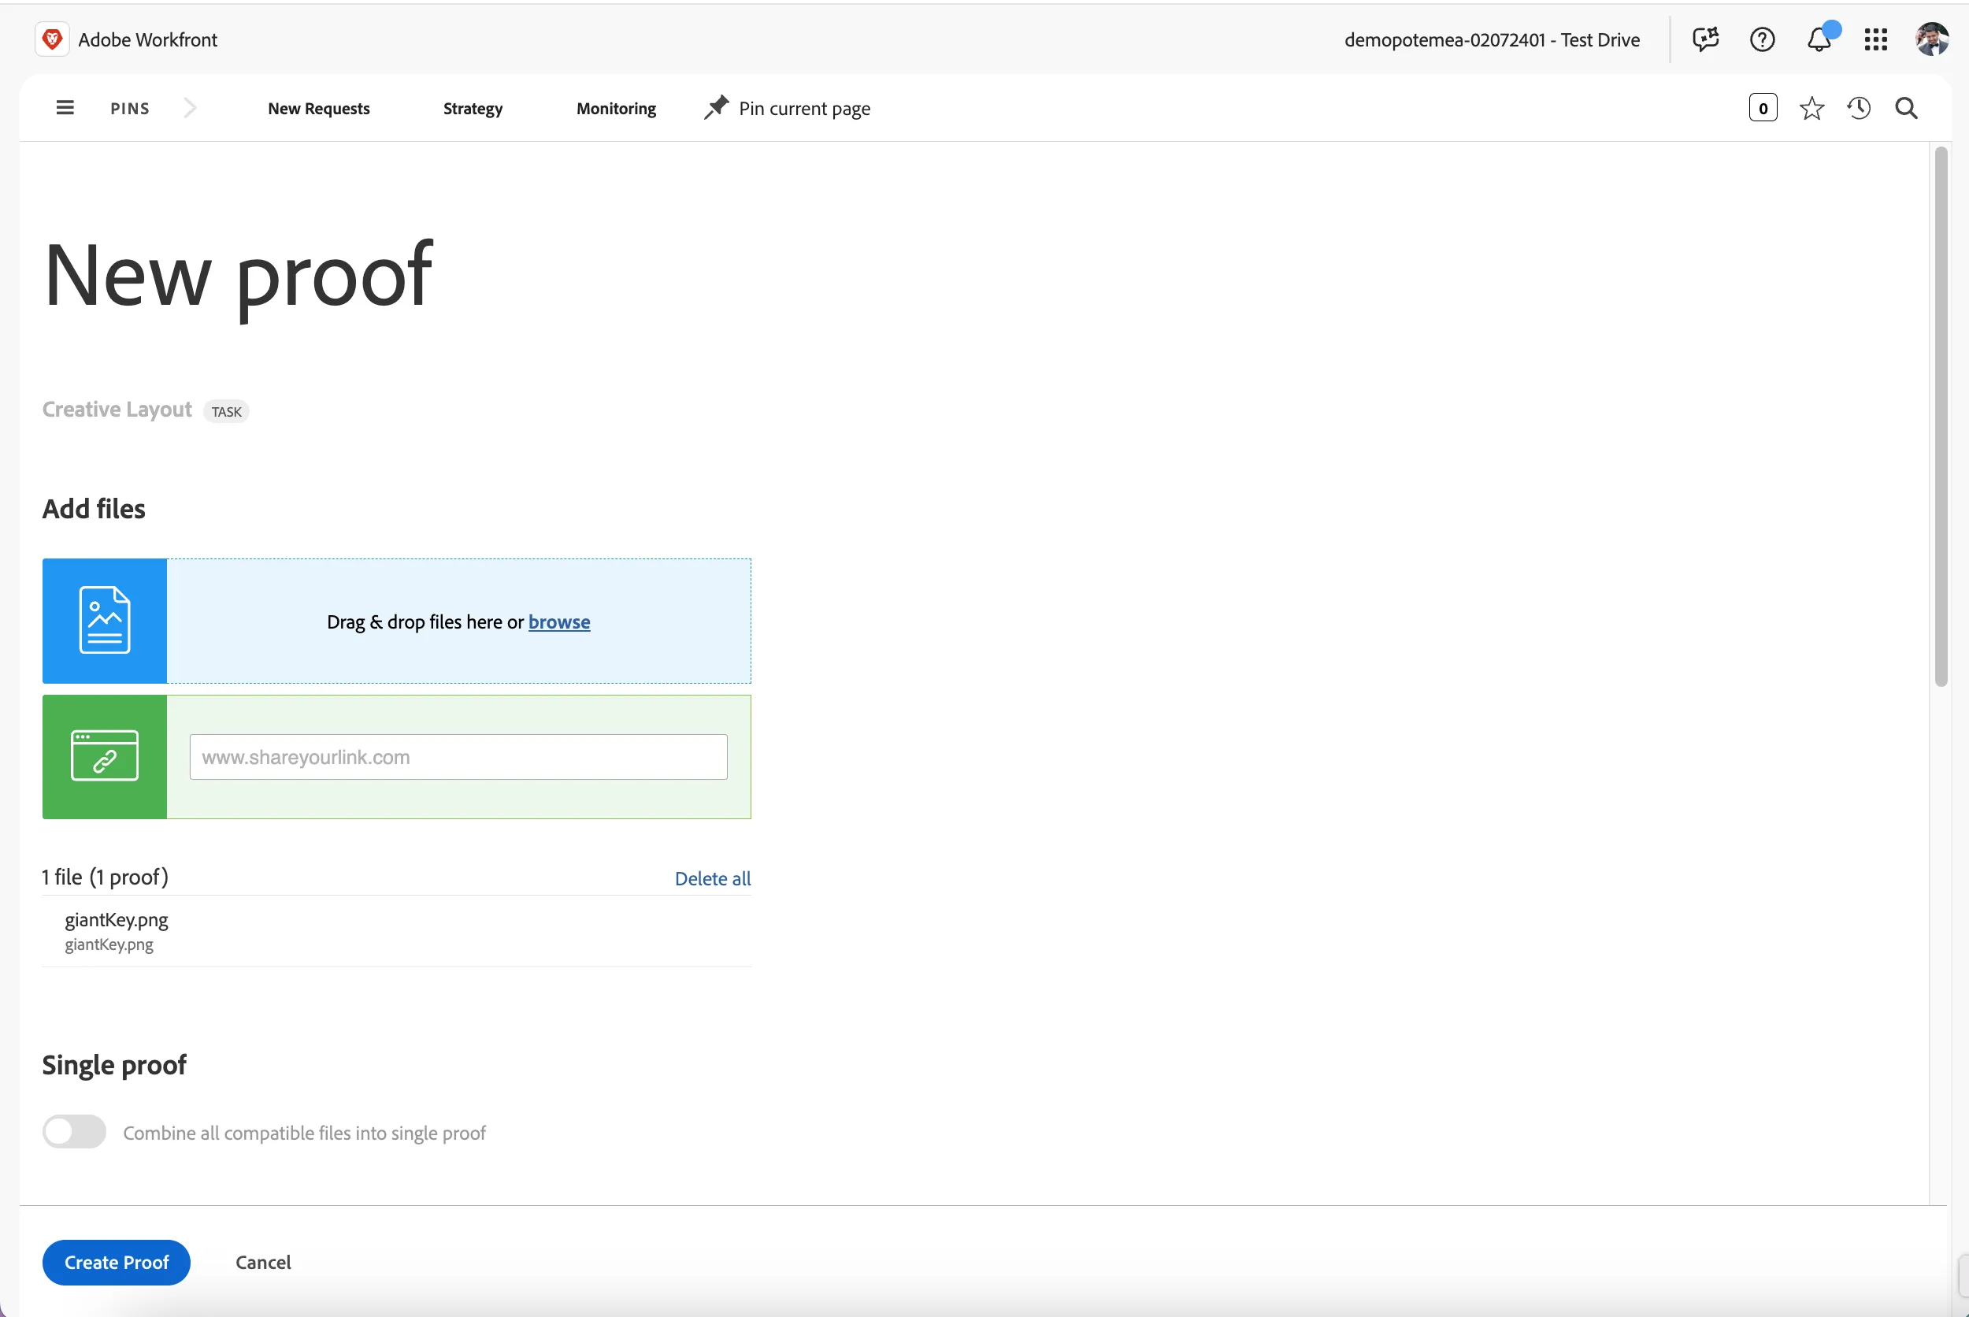This screenshot has width=1969, height=1317.
Task: Click the page vertical scrollbar
Action: tap(1941, 416)
